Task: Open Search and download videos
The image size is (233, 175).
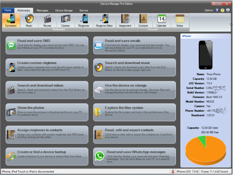Action: (47, 90)
